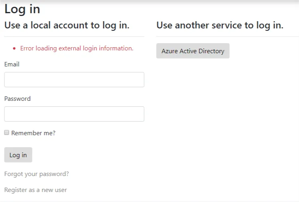Click the Email field label
This screenshot has height=202, width=299.
12,64
